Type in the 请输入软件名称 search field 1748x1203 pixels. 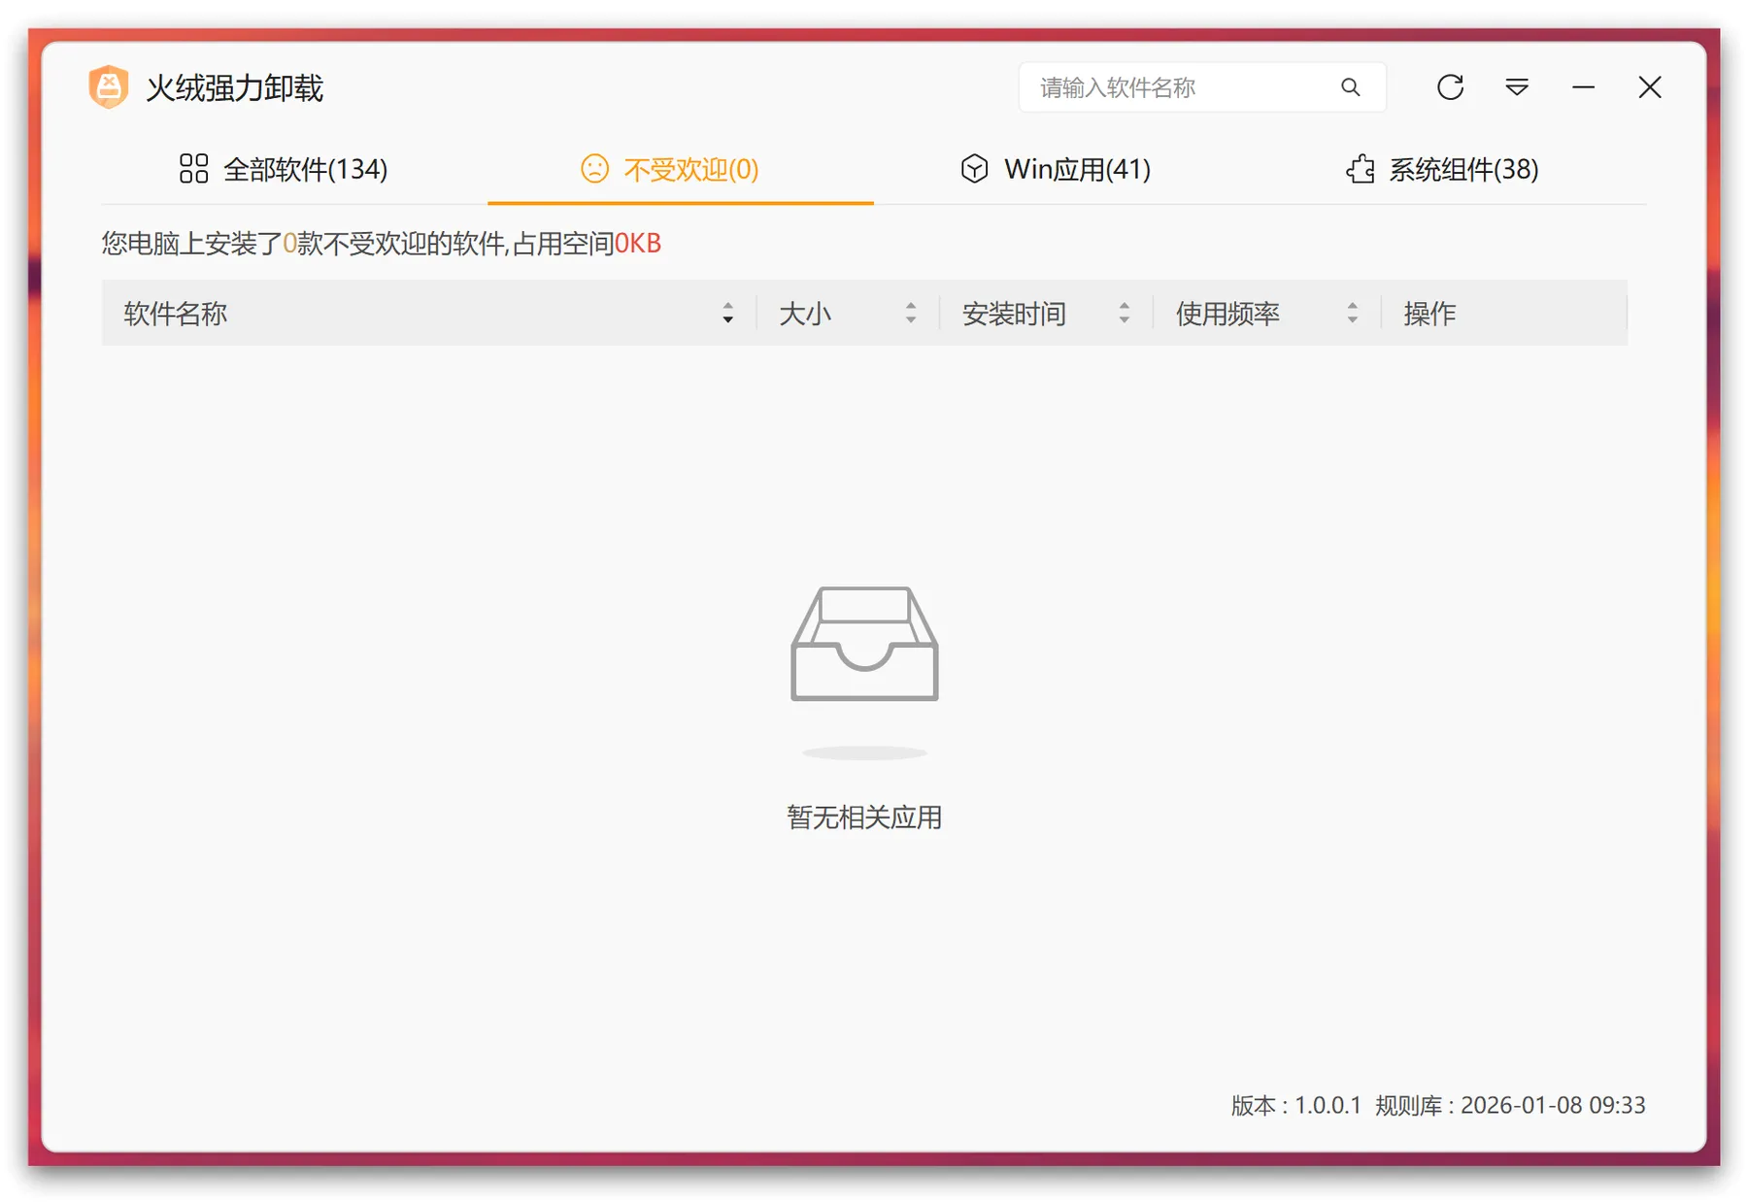tap(1175, 87)
